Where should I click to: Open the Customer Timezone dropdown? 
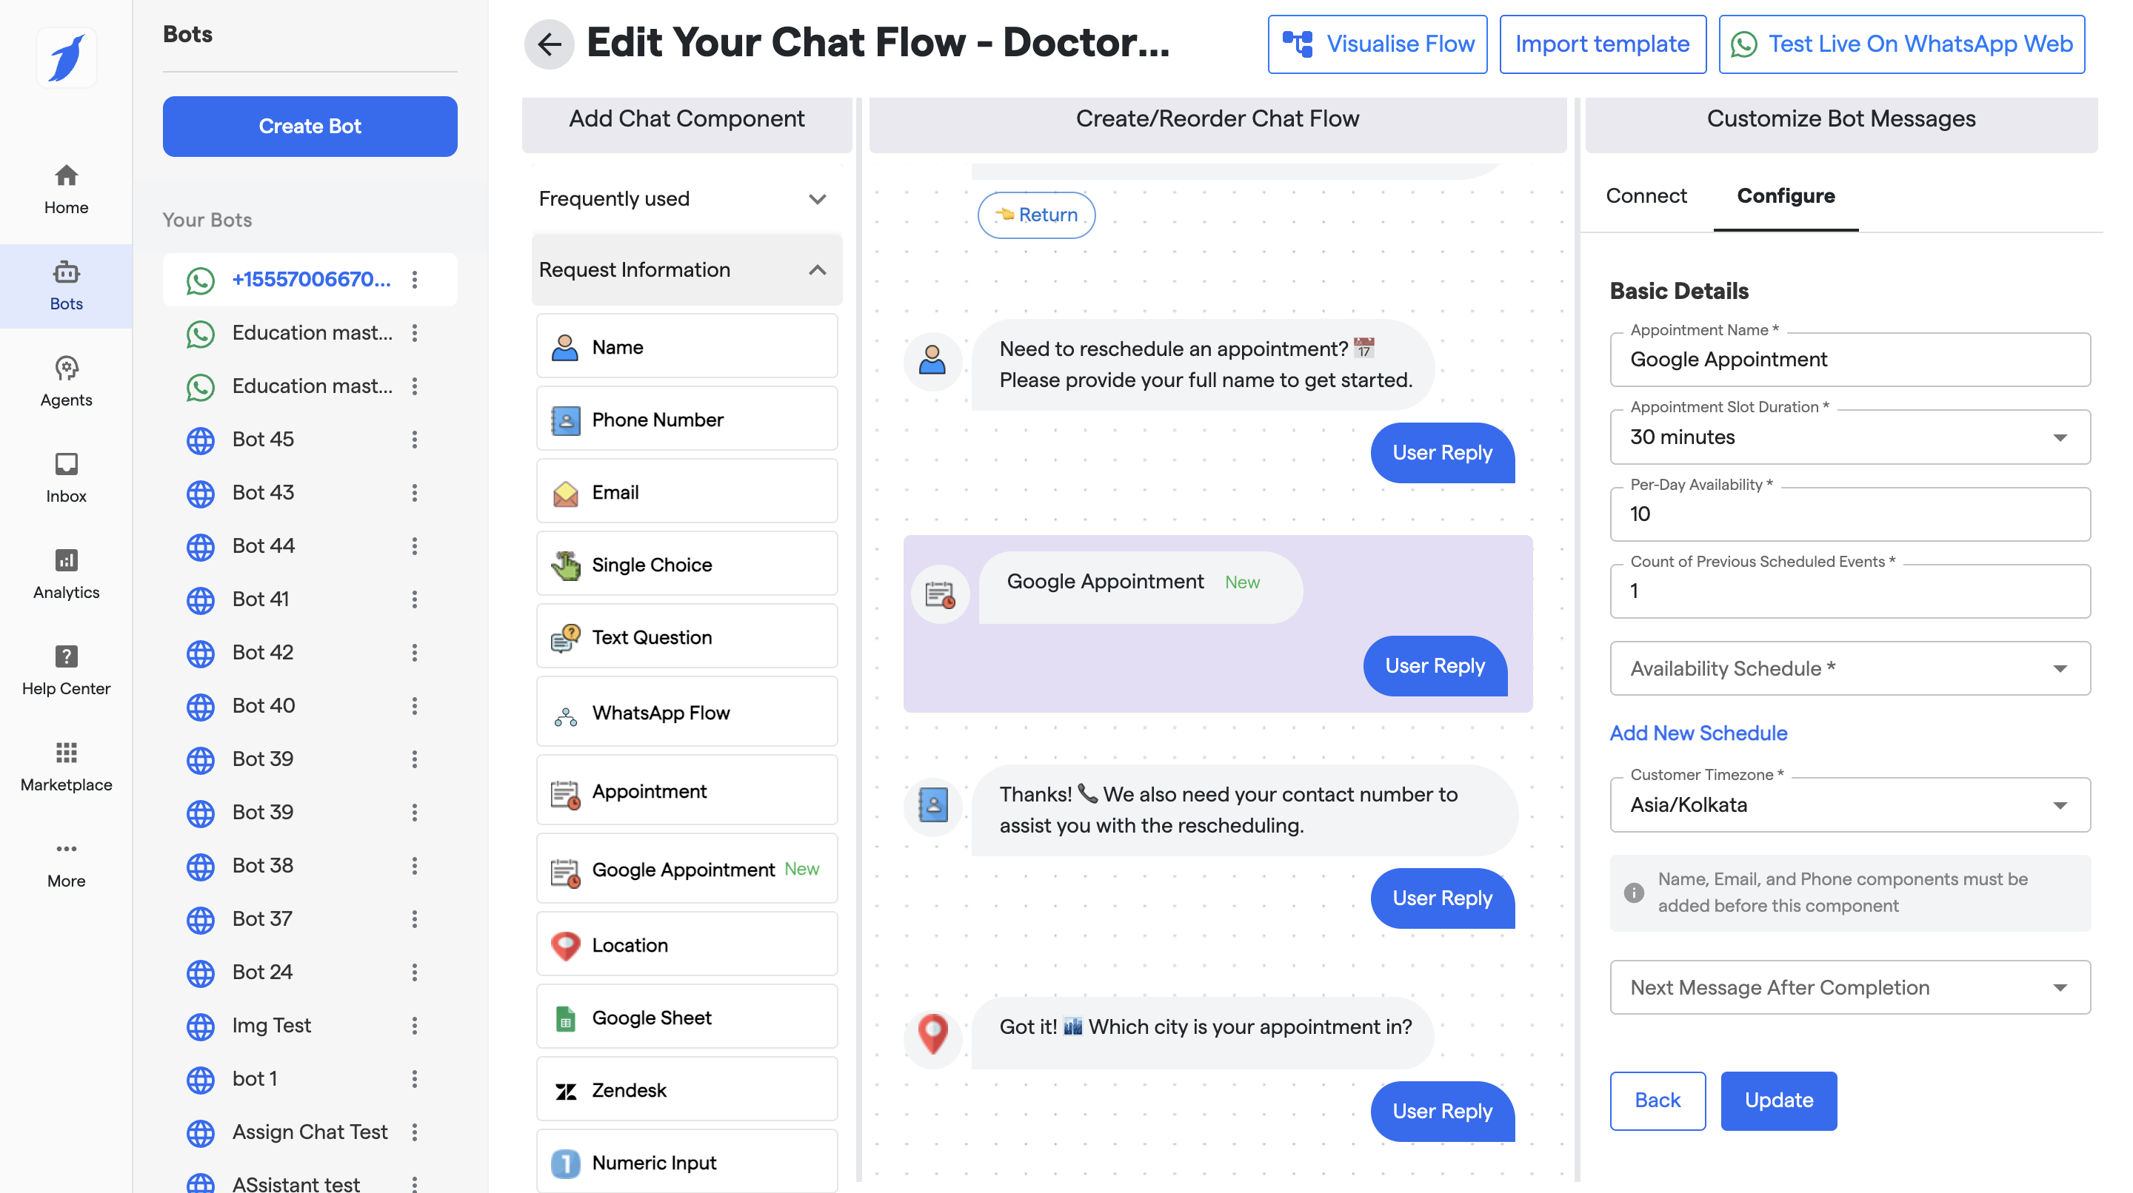point(1849,804)
